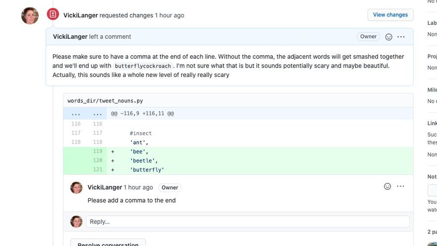Click the inline comment '1 hour ago' timestamp

pyautogui.click(x=138, y=187)
